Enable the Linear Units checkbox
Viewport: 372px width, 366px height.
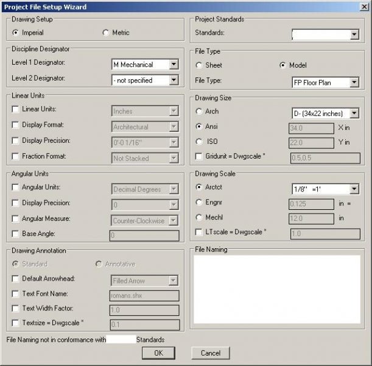pos(15,109)
